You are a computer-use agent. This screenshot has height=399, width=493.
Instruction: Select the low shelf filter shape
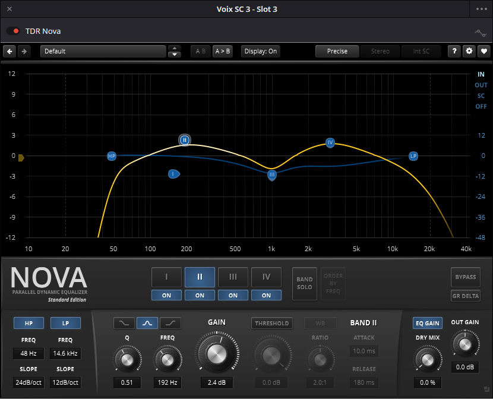point(124,323)
